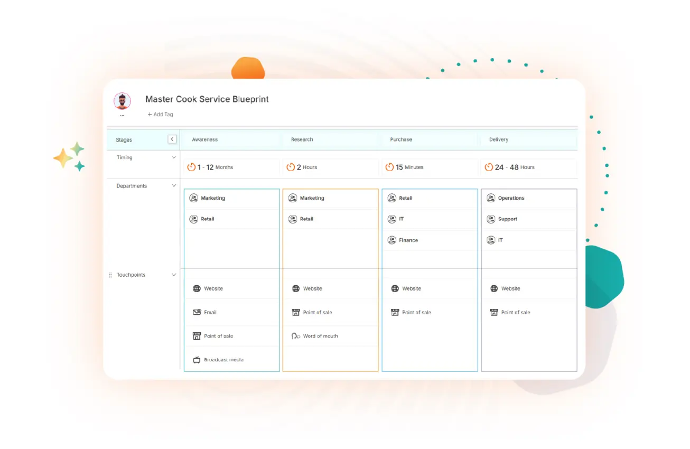
Task: Click the + Add Tag link
Action: point(160,114)
